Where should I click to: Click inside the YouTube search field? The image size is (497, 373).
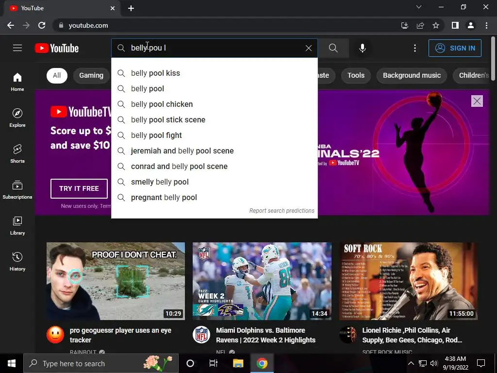coord(215,48)
